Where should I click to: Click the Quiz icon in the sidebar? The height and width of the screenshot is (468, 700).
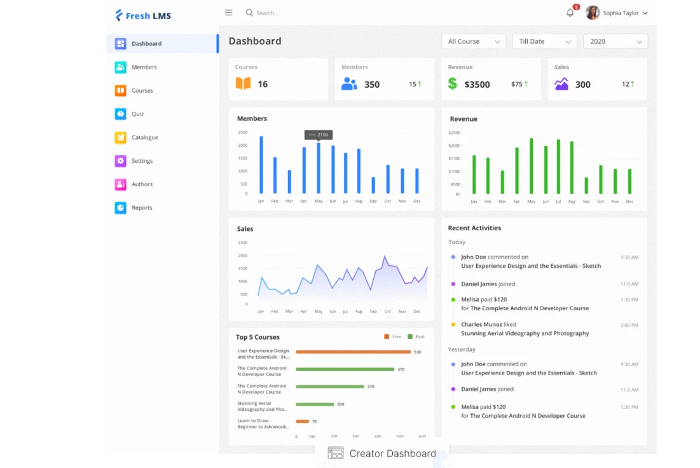pyautogui.click(x=120, y=114)
